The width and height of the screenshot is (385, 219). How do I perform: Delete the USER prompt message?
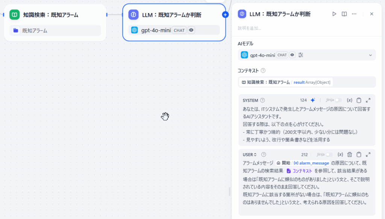coord(350,154)
